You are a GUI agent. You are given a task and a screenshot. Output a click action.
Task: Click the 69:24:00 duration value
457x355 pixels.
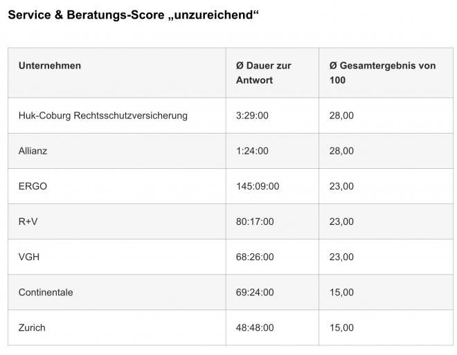click(x=255, y=292)
